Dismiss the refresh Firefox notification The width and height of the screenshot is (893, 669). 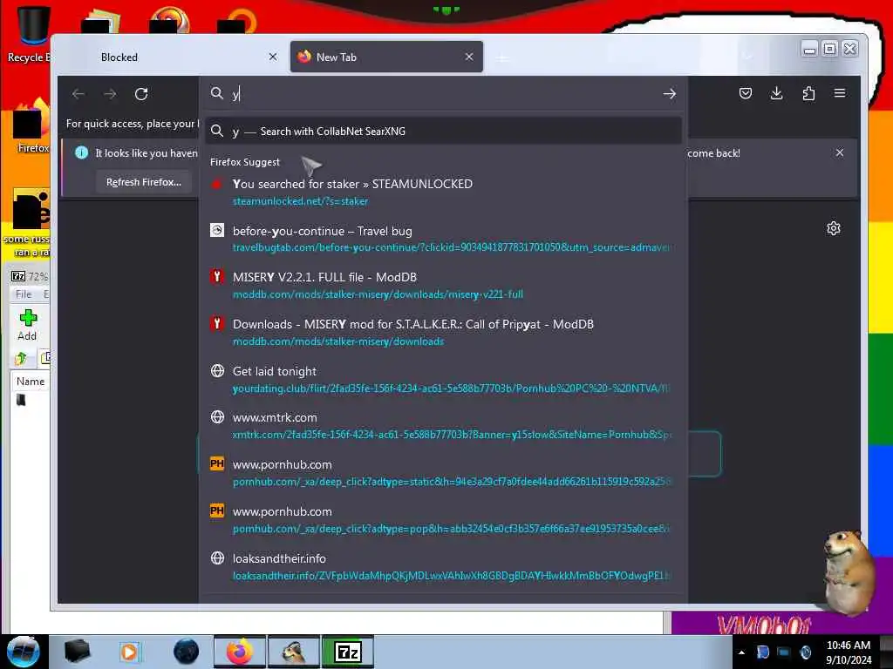[840, 152]
